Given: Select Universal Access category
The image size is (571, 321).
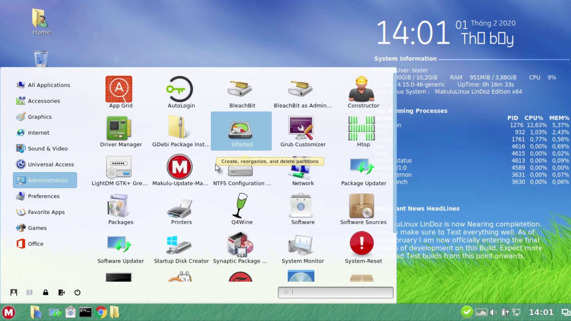Looking at the screenshot, I should coord(45,164).
